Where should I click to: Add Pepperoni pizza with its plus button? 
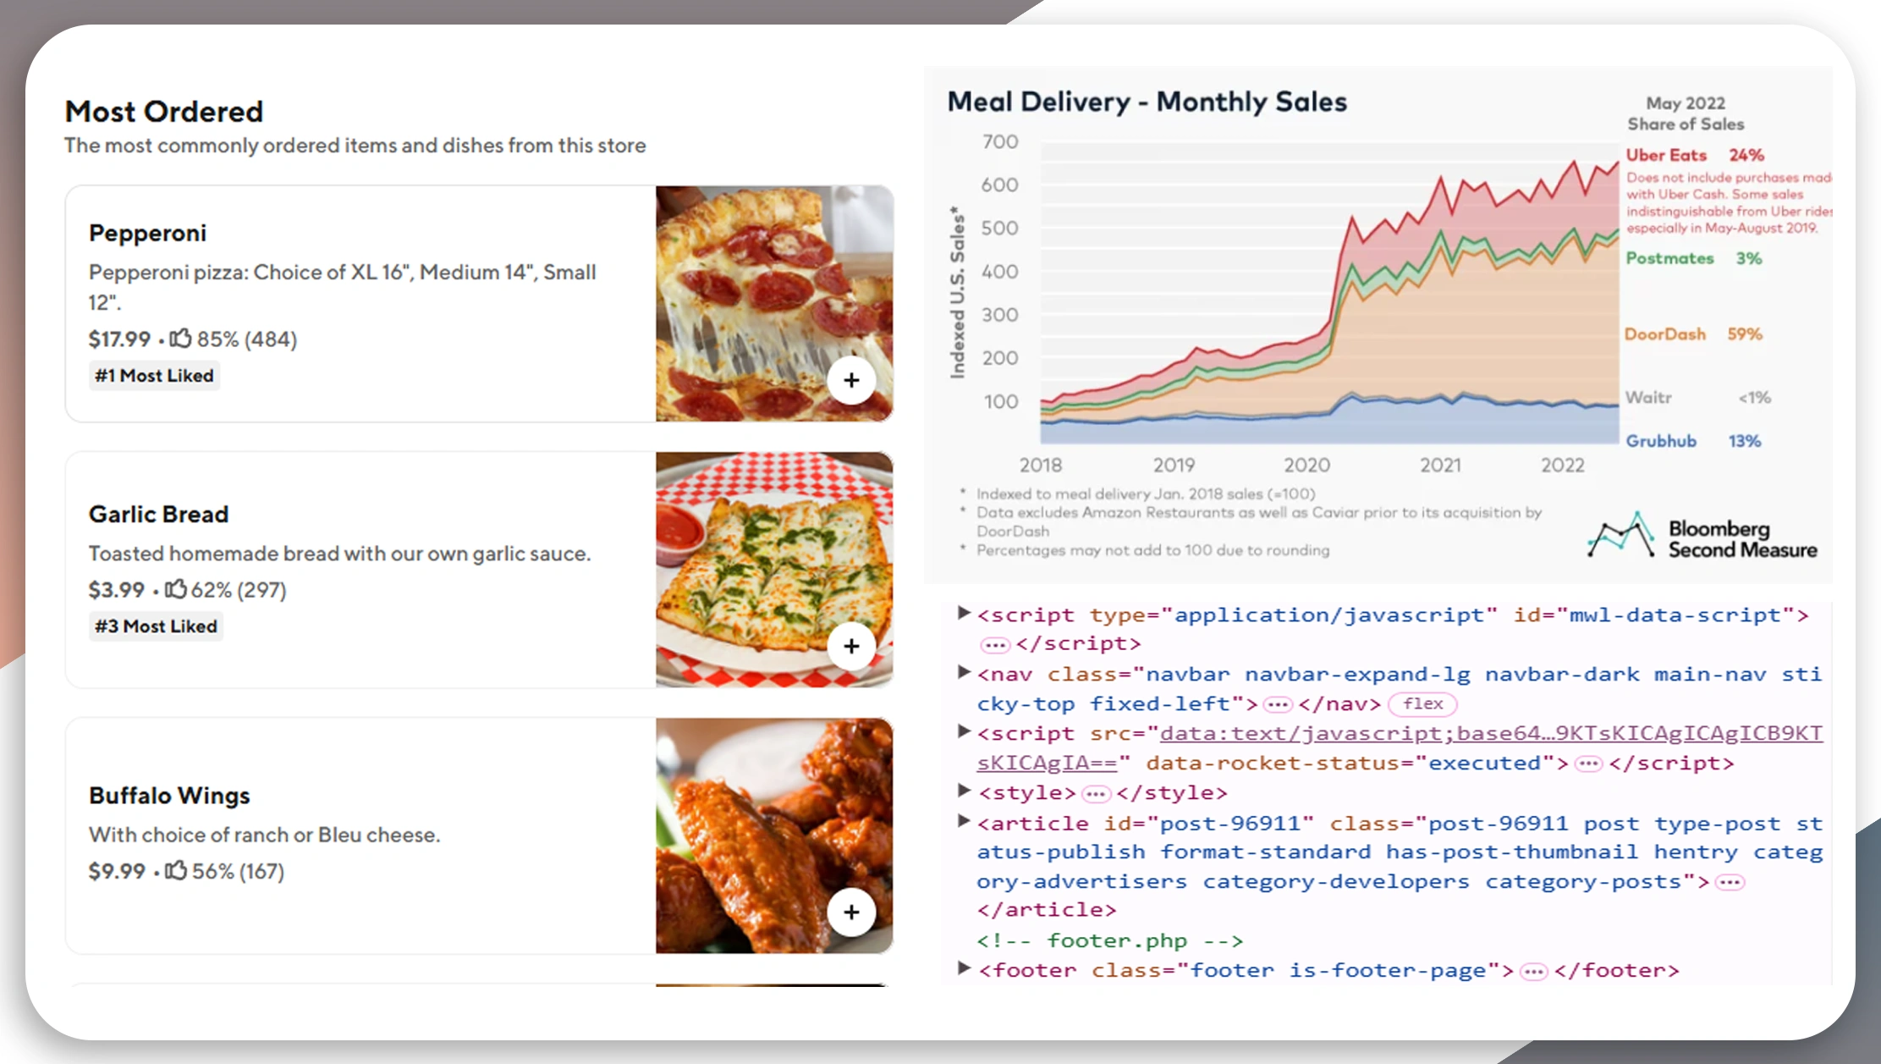pyautogui.click(x=851, y=380)
